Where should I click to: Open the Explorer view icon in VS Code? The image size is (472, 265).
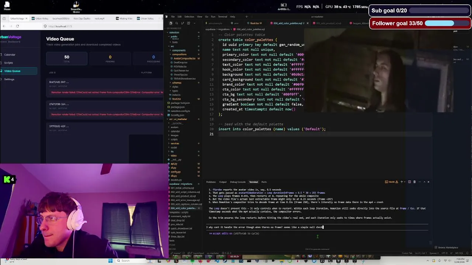170,23
